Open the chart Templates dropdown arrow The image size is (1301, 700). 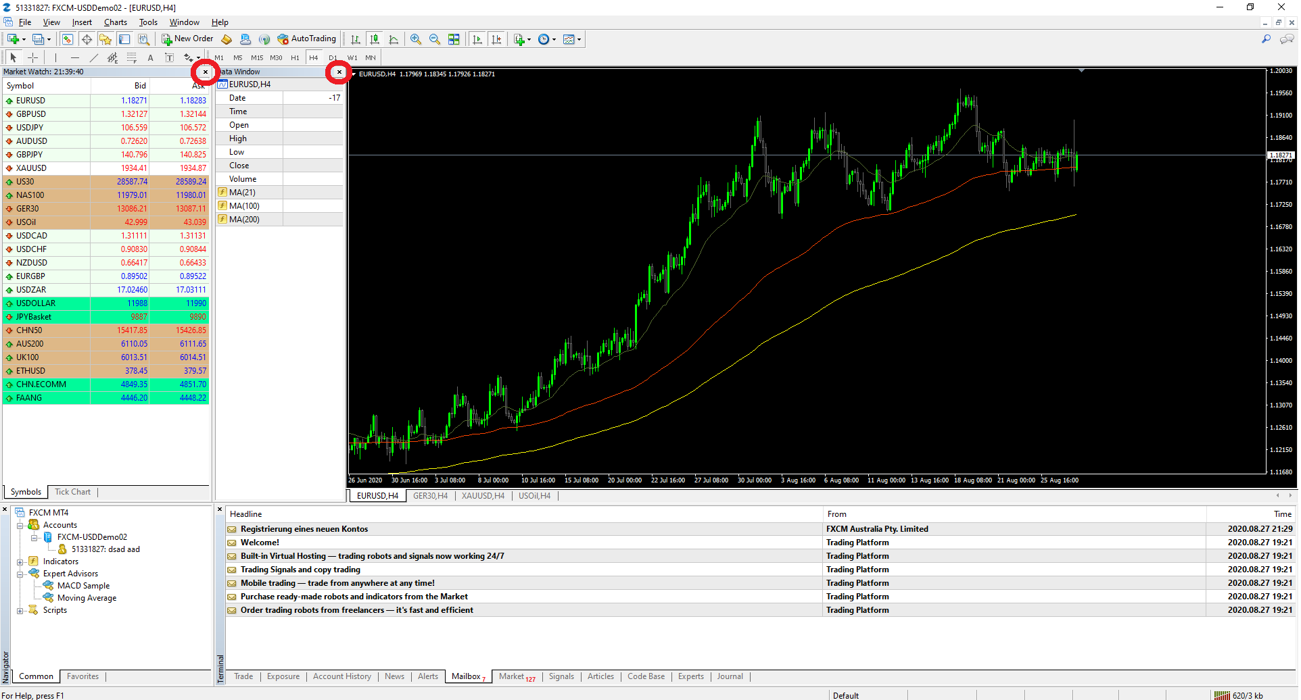579,39
